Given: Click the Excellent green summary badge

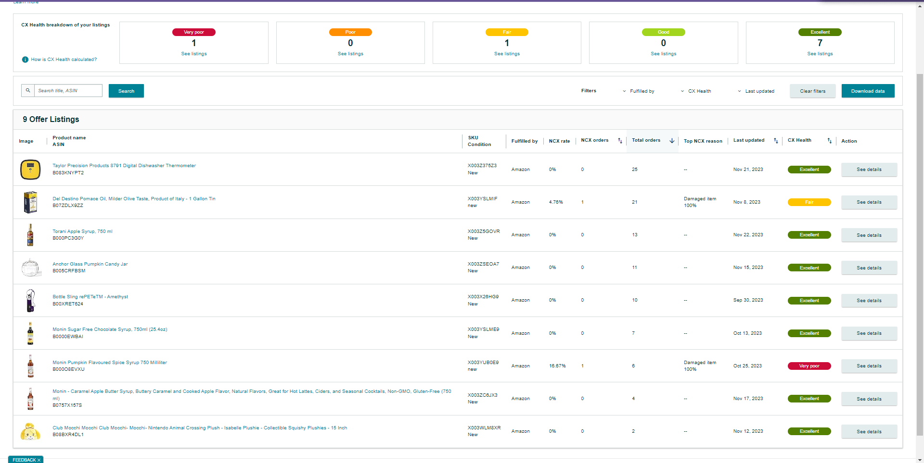Looking at the screenshot, I should coord(820,32).
